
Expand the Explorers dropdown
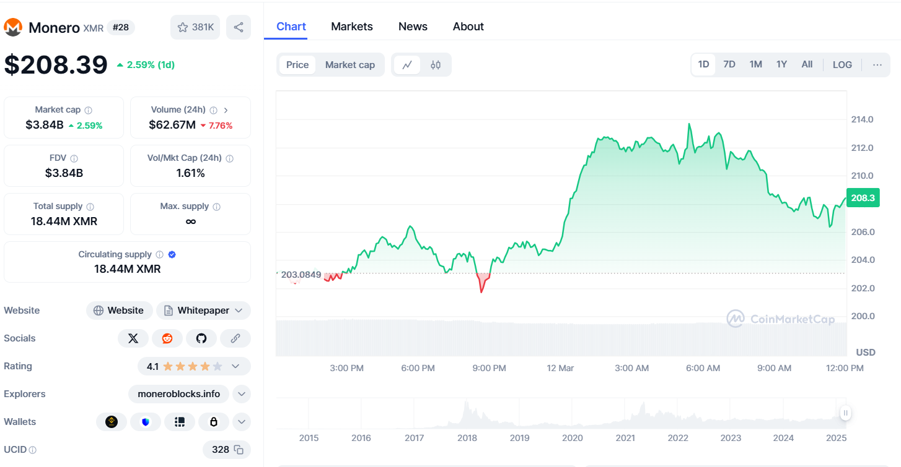(241, 393)
